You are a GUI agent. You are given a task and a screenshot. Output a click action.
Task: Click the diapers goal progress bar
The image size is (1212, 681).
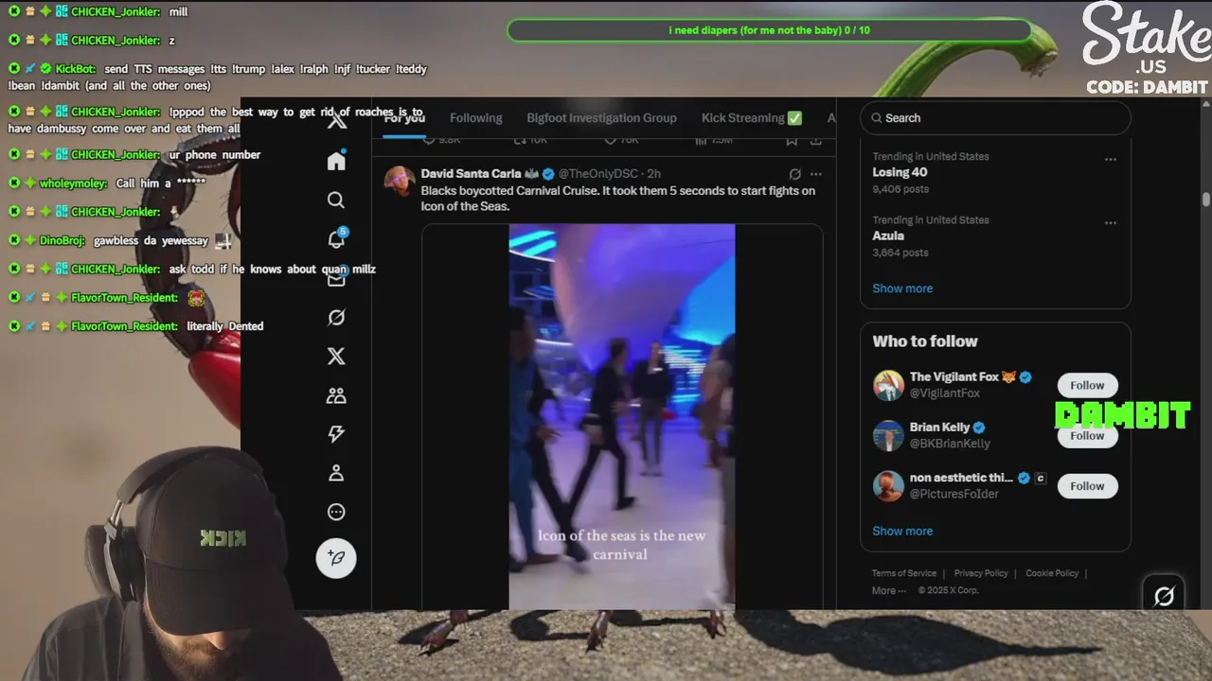pyautogui.click(x=769, y=30)
